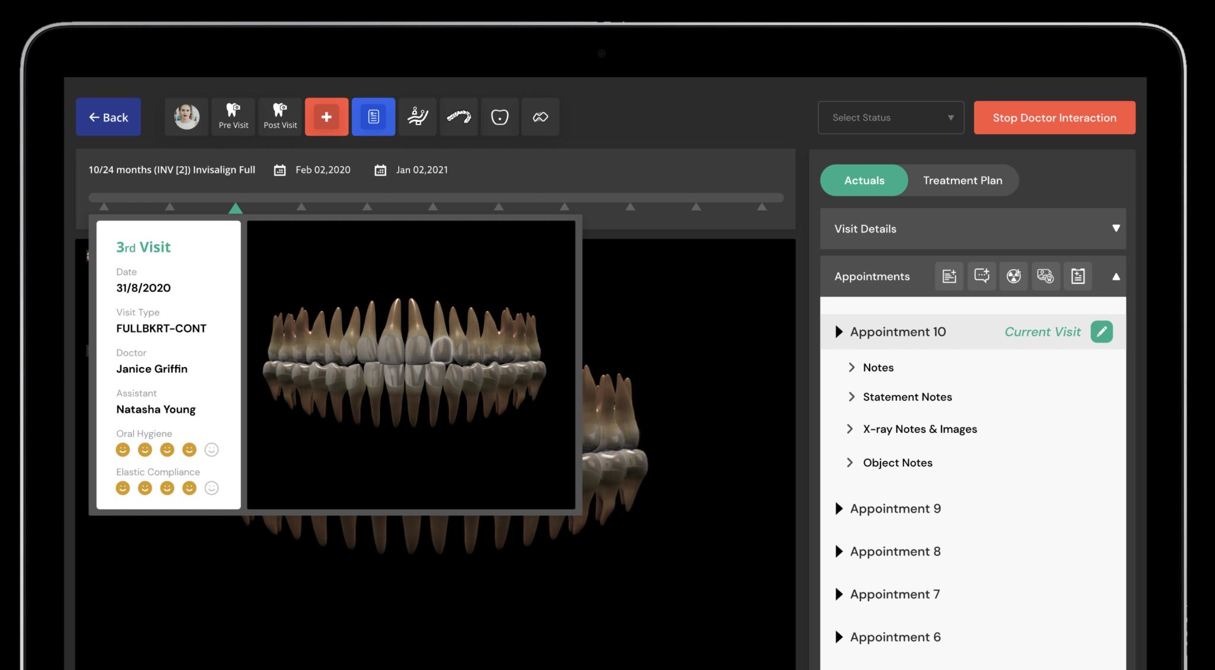1215x670 pixels.
Task: Collapse the Appointments section arrow
Action: [x=1116, y=276]
